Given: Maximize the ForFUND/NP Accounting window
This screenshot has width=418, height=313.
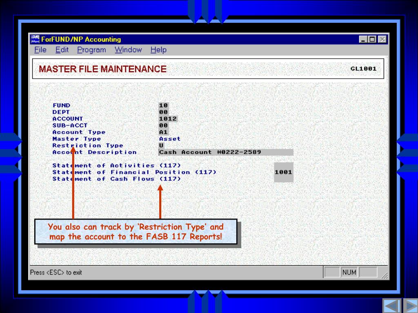Looking at the screenshot, I should click(x=372, y=40).
